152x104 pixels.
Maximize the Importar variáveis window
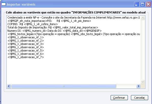(x=142, y=4)
